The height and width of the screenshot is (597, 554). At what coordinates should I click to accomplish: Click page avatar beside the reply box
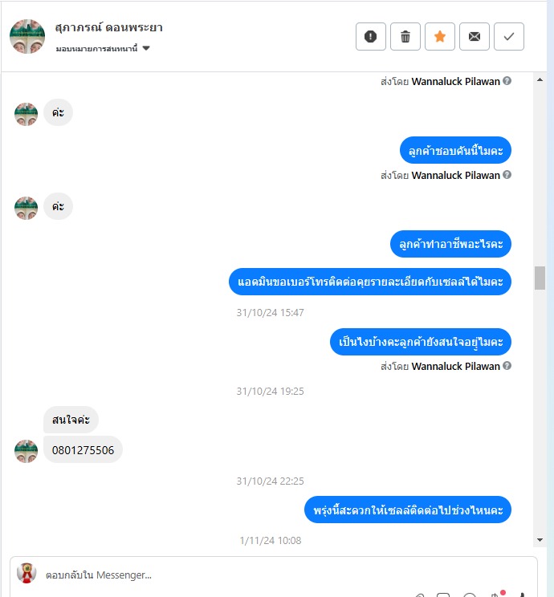click(x=26, y=573)
